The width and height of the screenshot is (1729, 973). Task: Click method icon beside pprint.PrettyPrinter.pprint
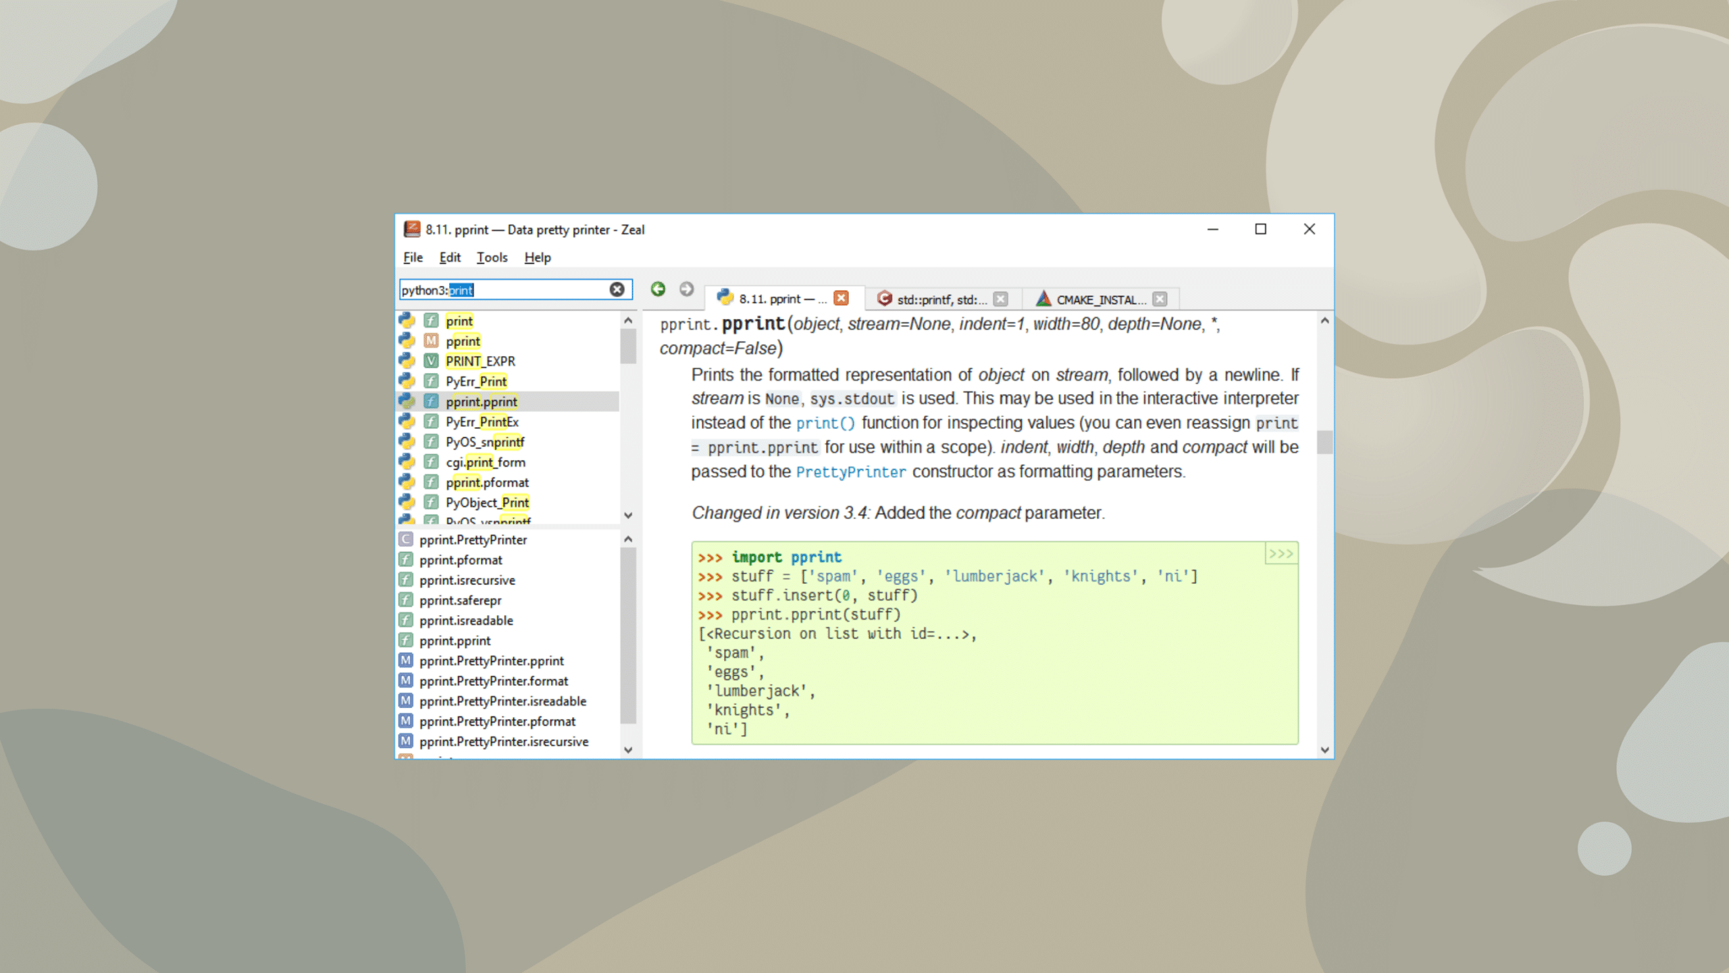click(x=405, y=660)
